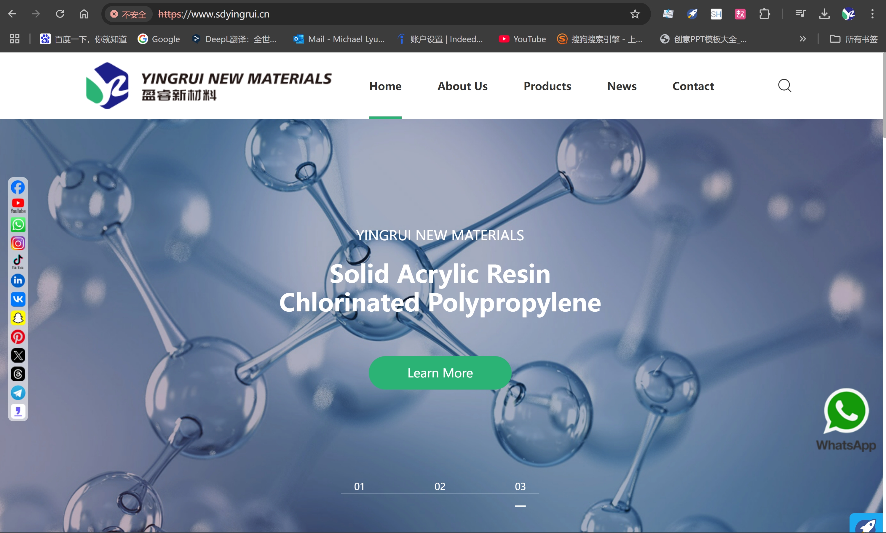Click the Yingrui New Materials logo
Image resolution: width=886 pixels, height=533 pixels.
208,86
